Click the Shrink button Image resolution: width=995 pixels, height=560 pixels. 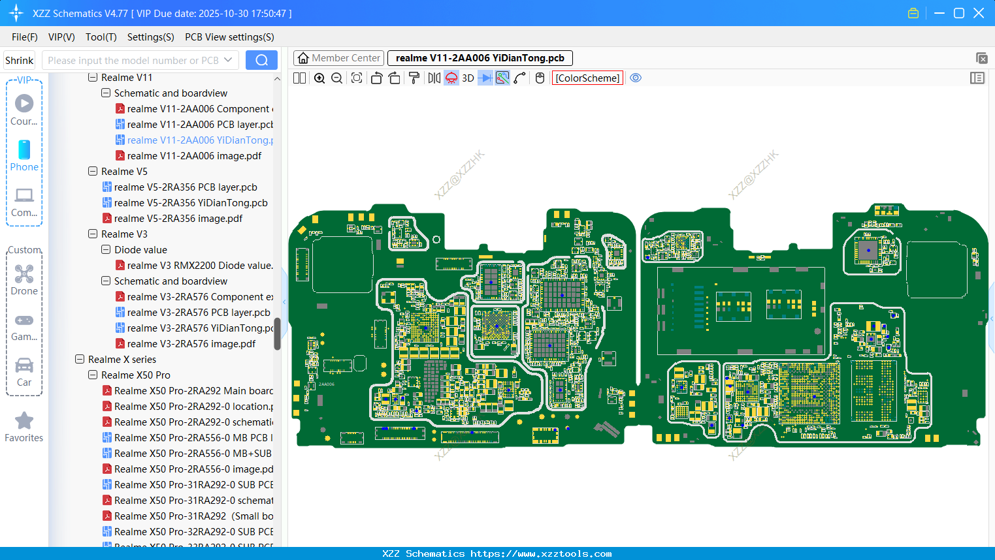(20, 60)
